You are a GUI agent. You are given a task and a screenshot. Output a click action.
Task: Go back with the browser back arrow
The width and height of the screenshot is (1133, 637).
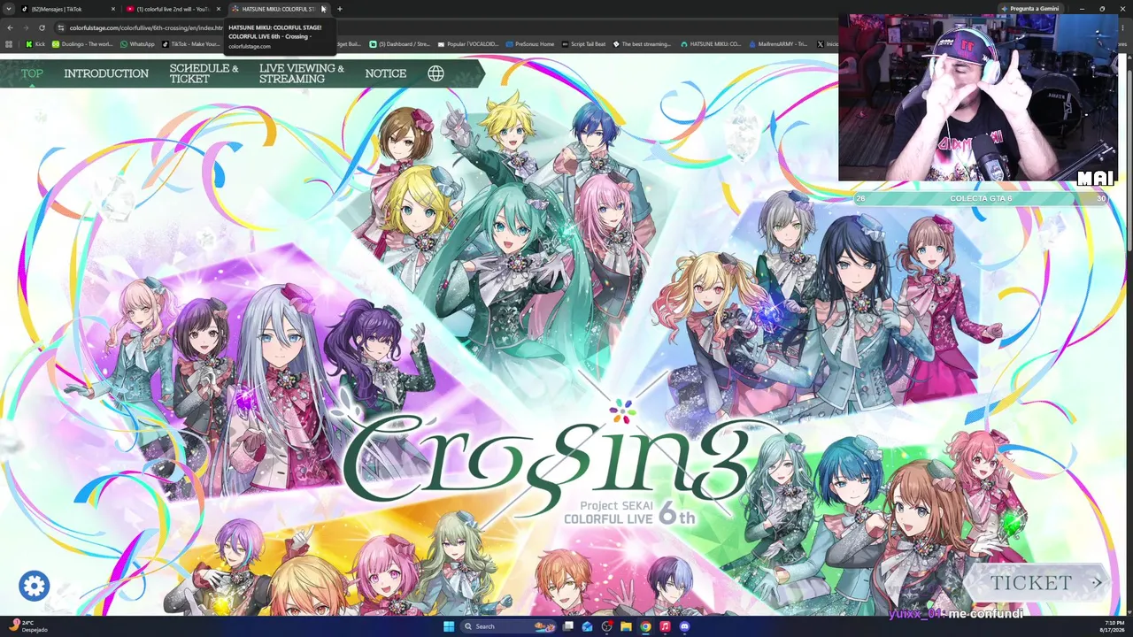(9, 27)
